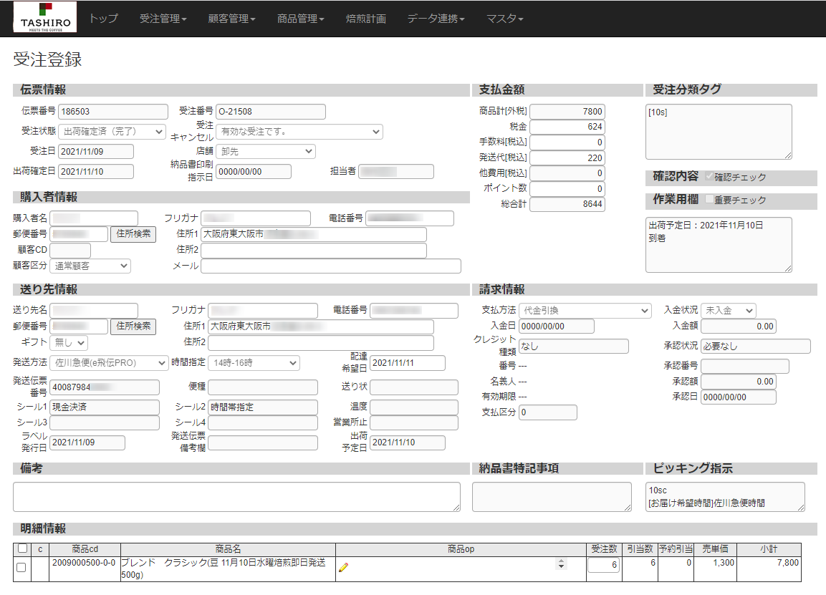Go to the 焙煎計画 page
Viewport: 826px width, 595px height.
[x=365, y=19]
